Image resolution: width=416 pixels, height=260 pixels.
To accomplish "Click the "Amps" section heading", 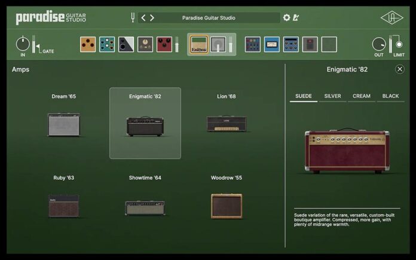I will click(21, 69).
